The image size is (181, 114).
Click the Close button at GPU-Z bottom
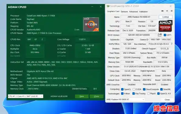click(167, 99)
